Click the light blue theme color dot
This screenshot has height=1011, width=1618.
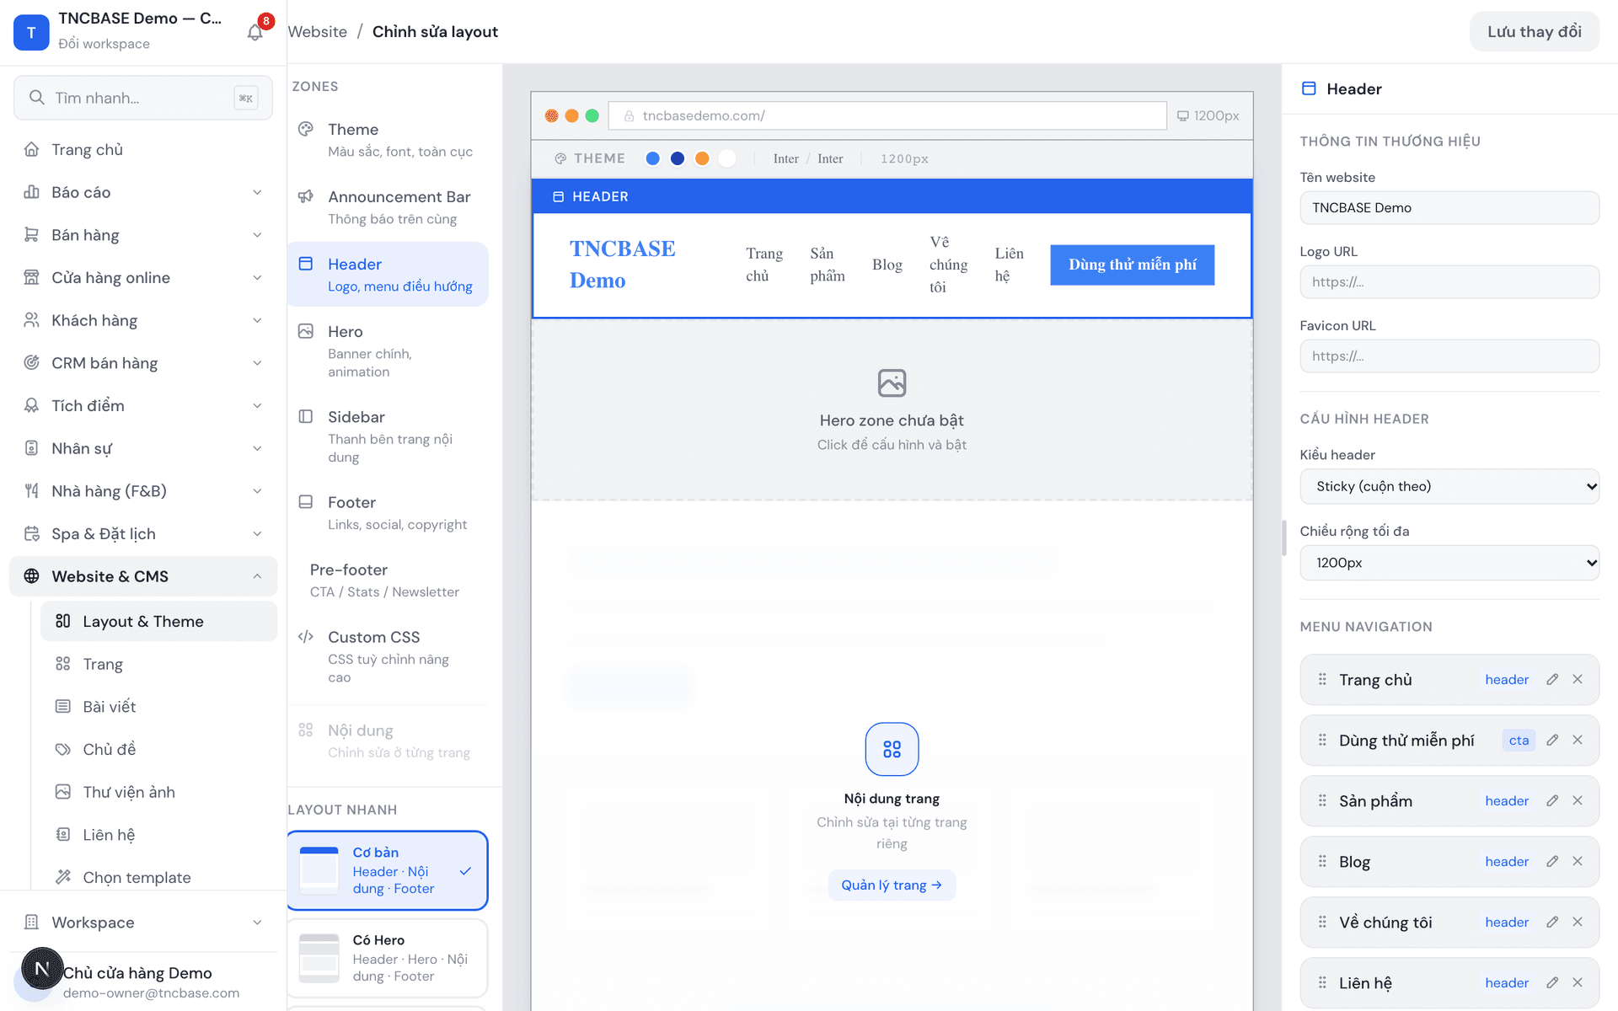(652, 158)
